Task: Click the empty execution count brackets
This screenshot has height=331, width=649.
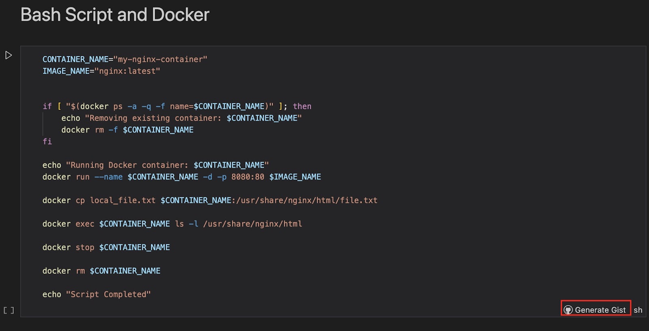Action: pyautogui.click(x=9, y=310)
